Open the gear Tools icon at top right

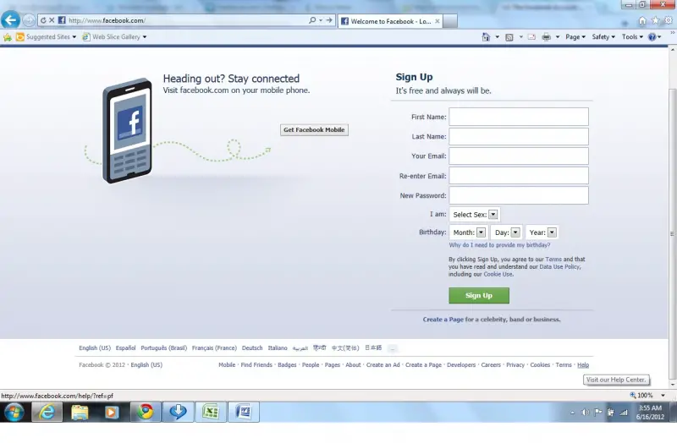[x=669, y=20]
